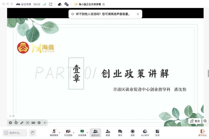Screen dimensions: 209x139
Task: Turn on camera with 开启视频 button
Action: (68, 133)
